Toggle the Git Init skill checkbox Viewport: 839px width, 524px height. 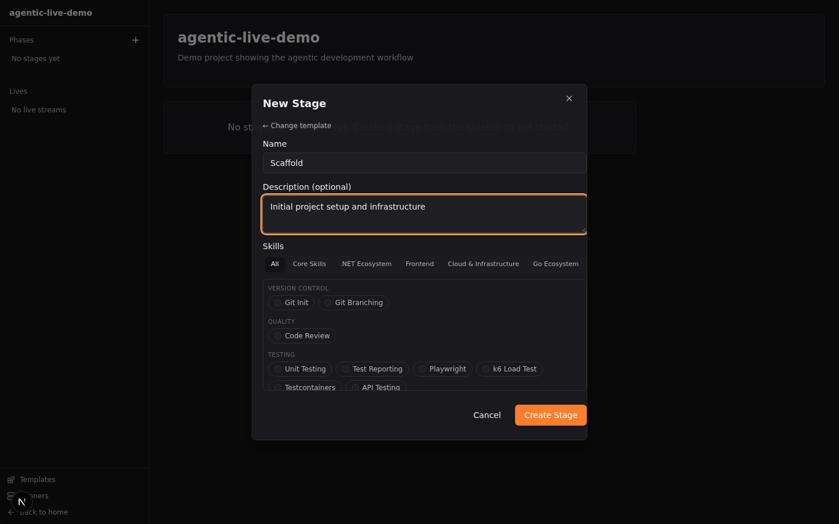[278, 303]
